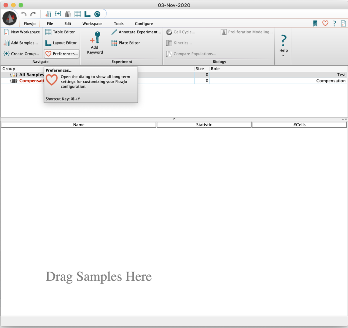Click Add Samples... button
Image resolution: width=348 pixels, height=328 pixels.
(21, 43)
